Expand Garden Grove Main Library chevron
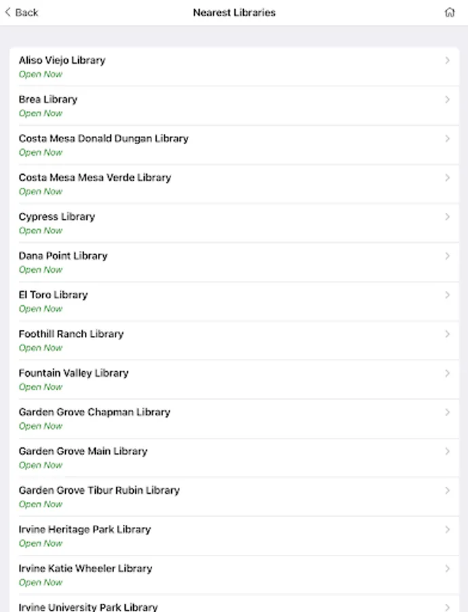 (447, 451)
